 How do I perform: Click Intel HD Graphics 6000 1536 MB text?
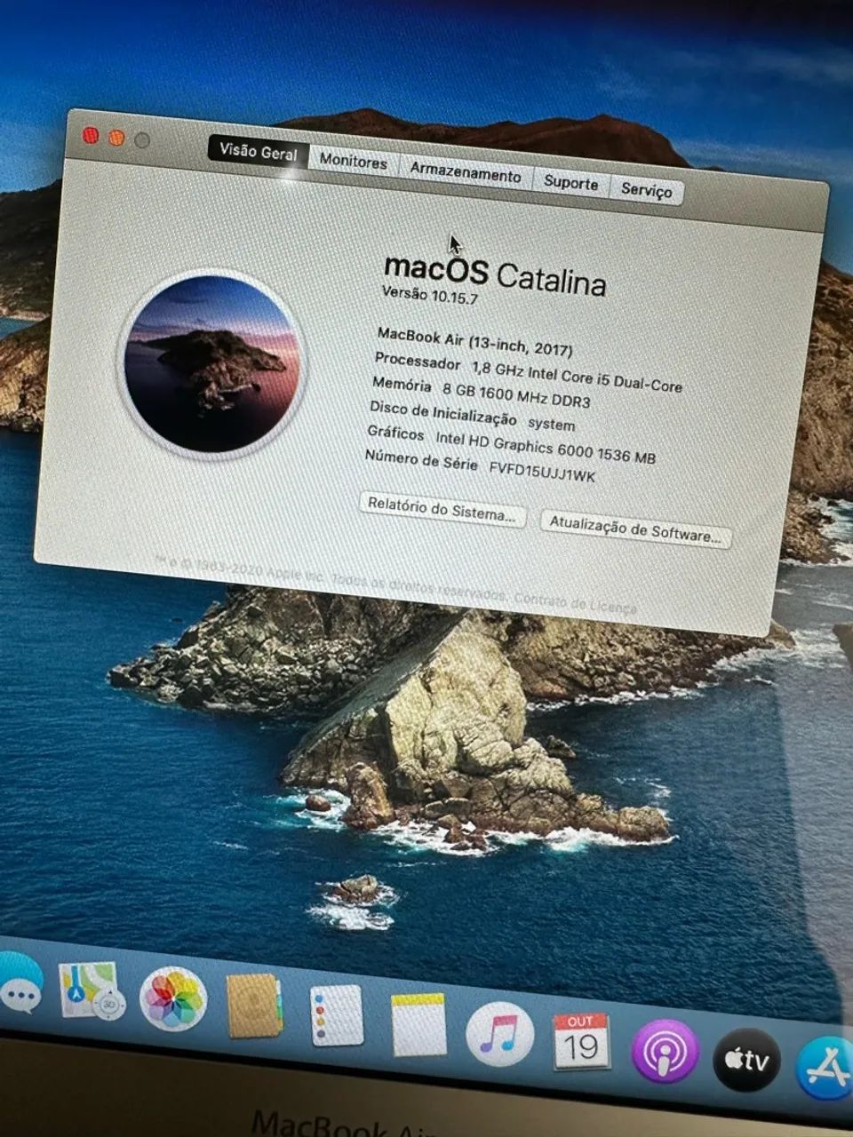(546, 447)
